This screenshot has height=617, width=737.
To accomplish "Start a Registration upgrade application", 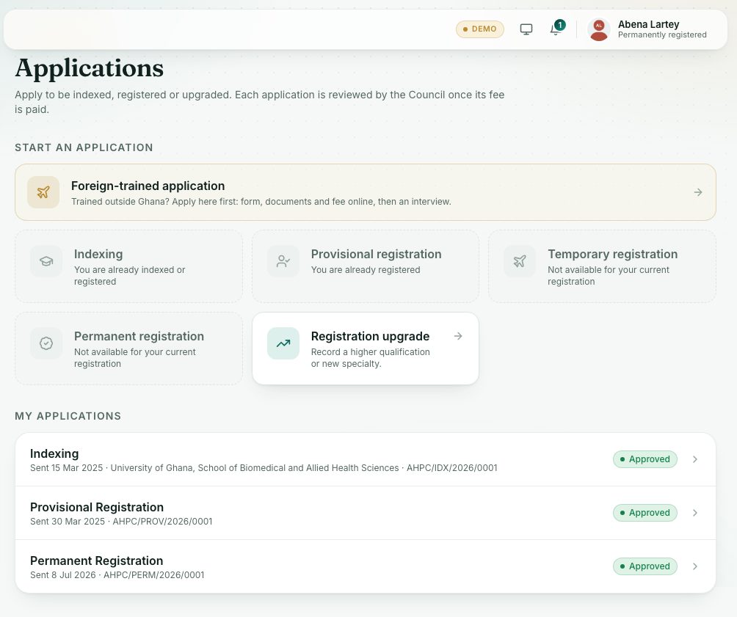I will (x=366, y=348).
